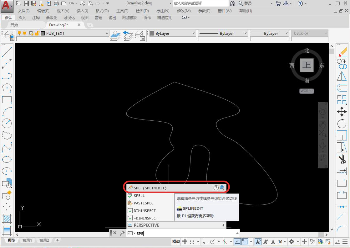Switch to the 布局1 layout tab
Viewport: 350px width, 248px height.
coord(27,240)
